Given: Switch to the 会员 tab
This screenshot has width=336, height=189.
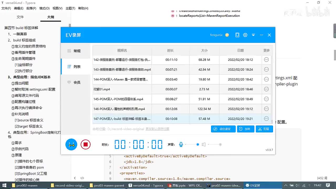Looking at the screenshot, I should (76, 82).
